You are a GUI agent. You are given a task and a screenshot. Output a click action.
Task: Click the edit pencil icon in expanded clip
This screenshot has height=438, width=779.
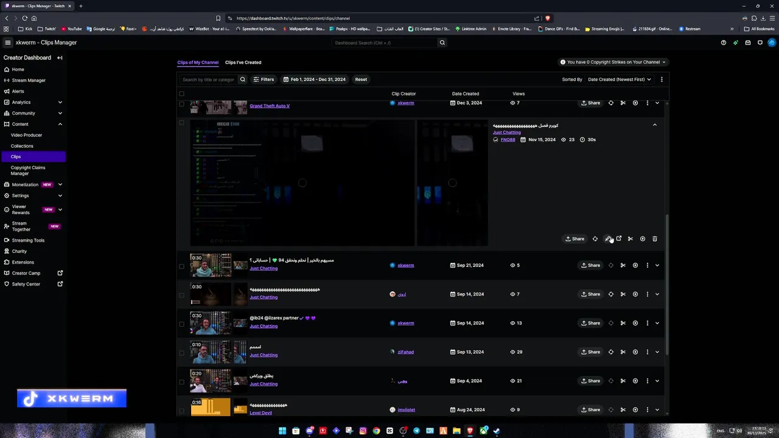coord(607,239)
